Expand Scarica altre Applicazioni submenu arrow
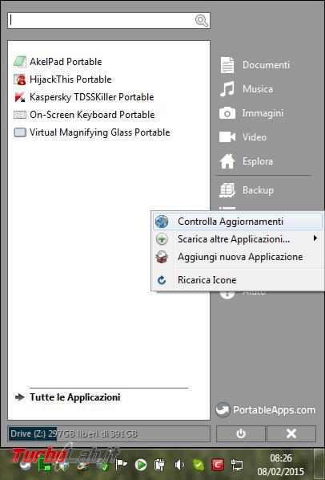Image resolution: width=325 pixels, height=480 pixels. coord(315,238)
